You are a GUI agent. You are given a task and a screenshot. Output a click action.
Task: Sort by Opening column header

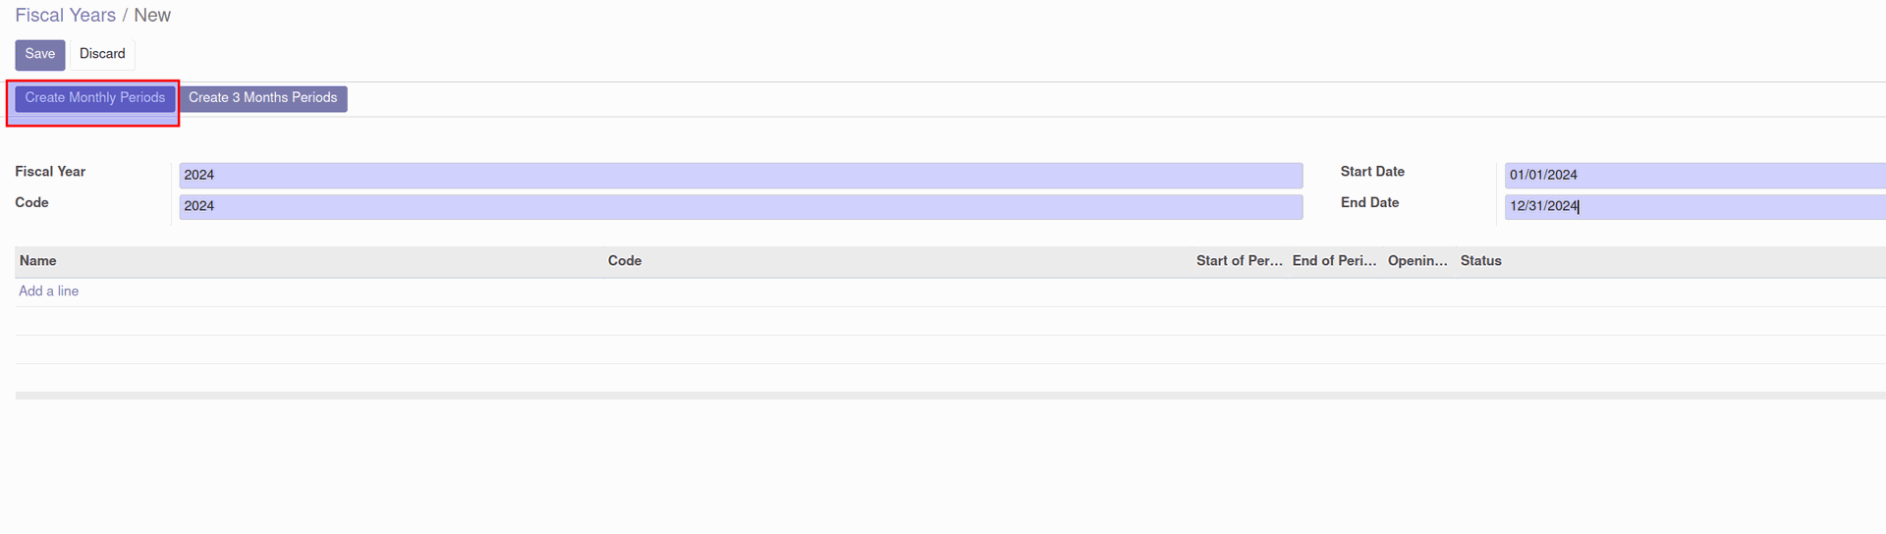[1417, 261]
